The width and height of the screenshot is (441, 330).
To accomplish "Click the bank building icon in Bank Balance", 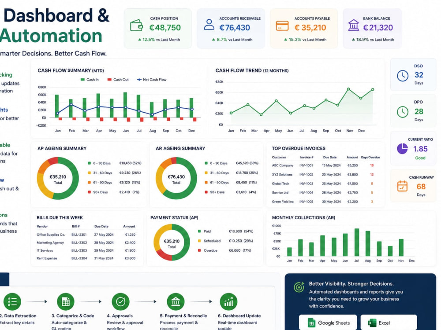I will 354,25.
